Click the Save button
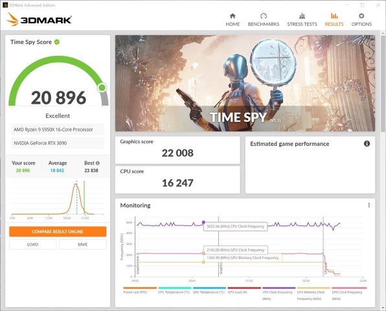Screen dimensions: 386x311 [x=82, y=244]
